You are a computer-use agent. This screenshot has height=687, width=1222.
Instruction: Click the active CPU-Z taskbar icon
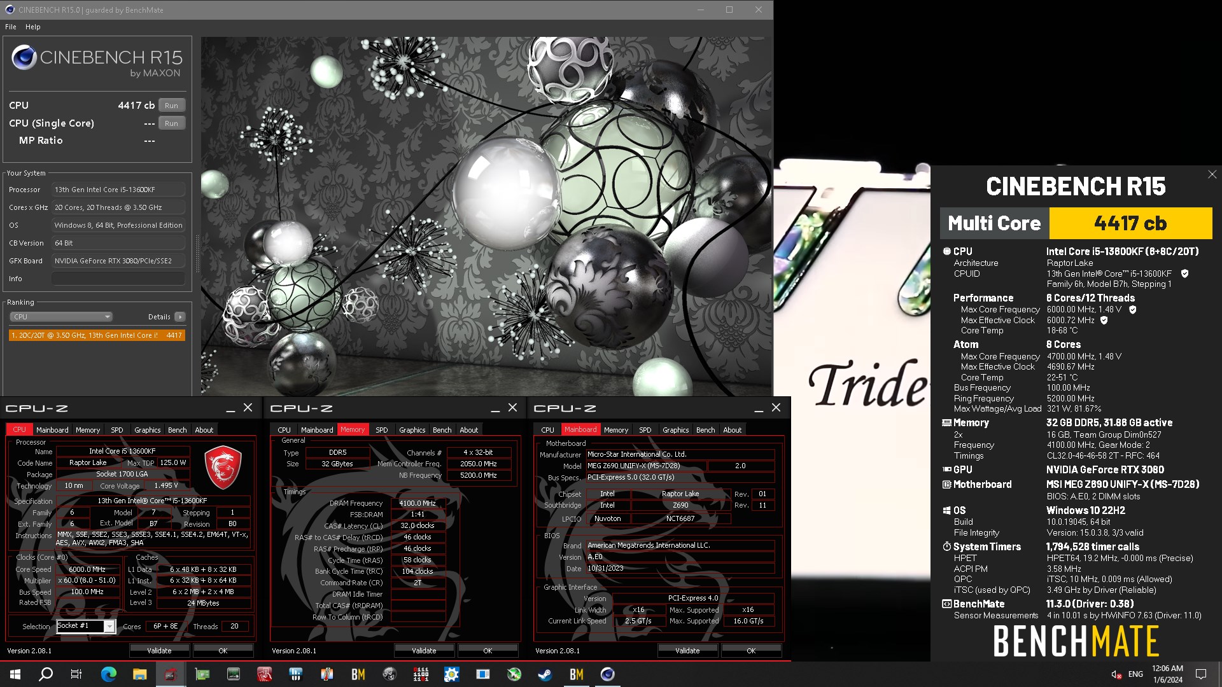(171, 674)
